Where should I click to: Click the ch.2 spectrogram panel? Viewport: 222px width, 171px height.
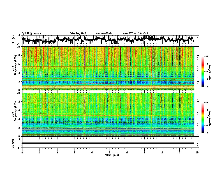pyautogui.click(x=108, y=115)
